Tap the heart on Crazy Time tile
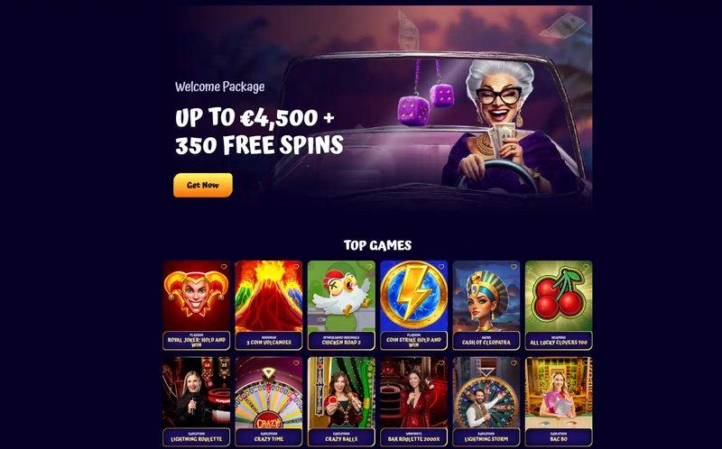This screenshot has height=449, width=722. 296,363
